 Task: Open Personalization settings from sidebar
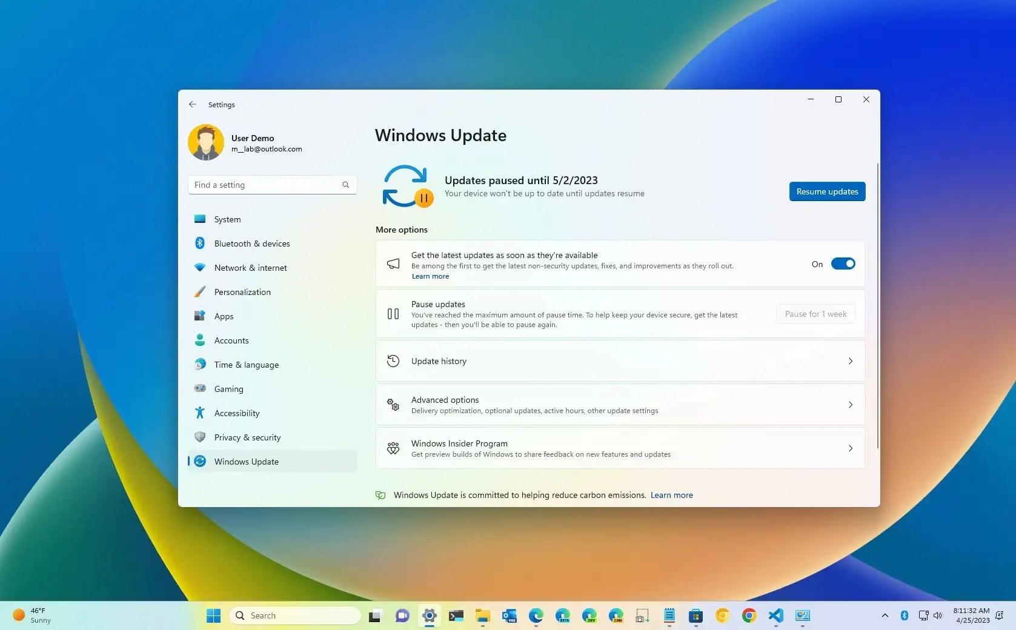[x=242, y=291]
